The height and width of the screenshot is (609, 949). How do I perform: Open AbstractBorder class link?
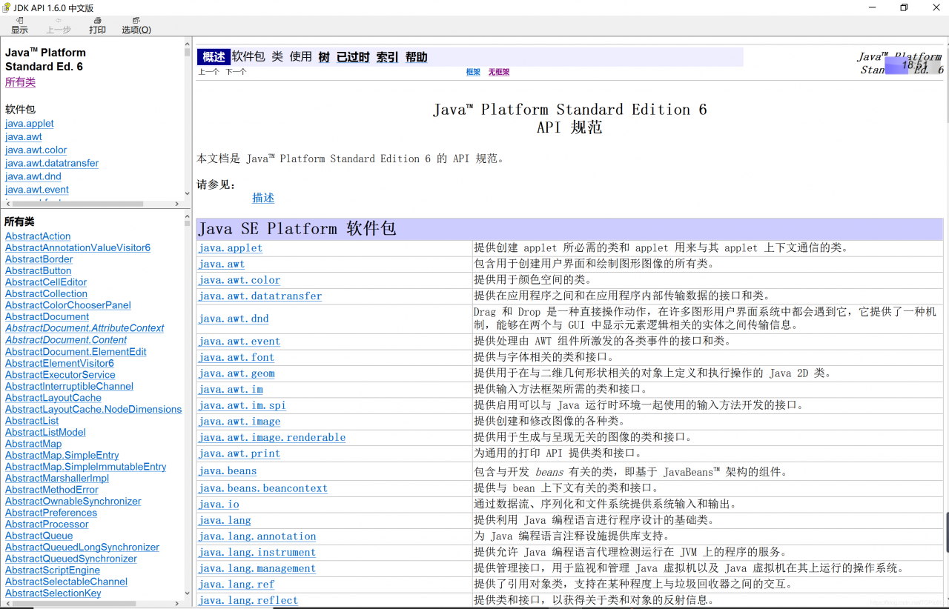39,259
